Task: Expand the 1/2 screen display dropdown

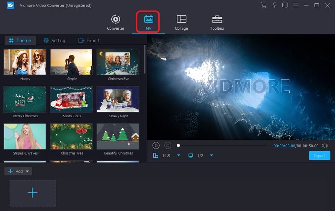Action: point(211,156)
